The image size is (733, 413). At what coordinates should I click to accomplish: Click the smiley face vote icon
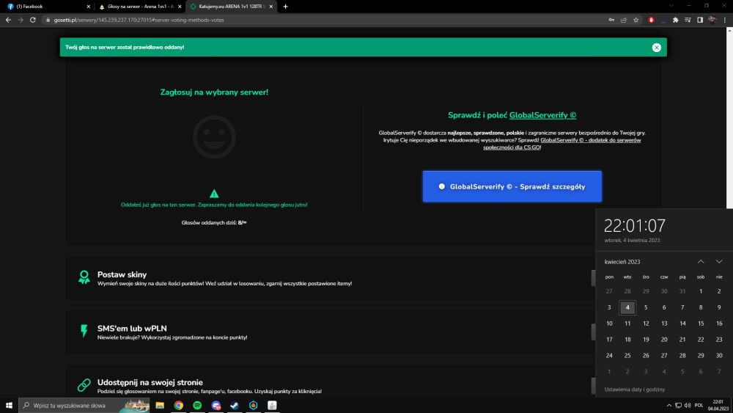pyautogui.click(x=214, y=137)
